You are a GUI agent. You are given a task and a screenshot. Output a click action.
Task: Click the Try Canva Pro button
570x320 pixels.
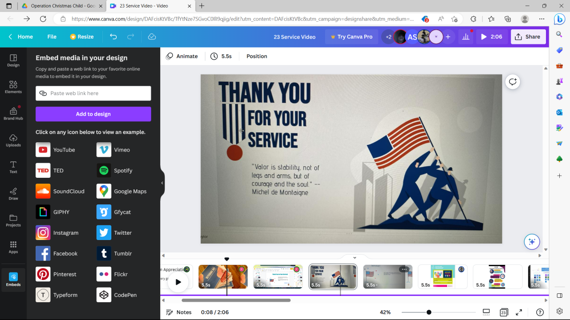click(x=352, y=37)
